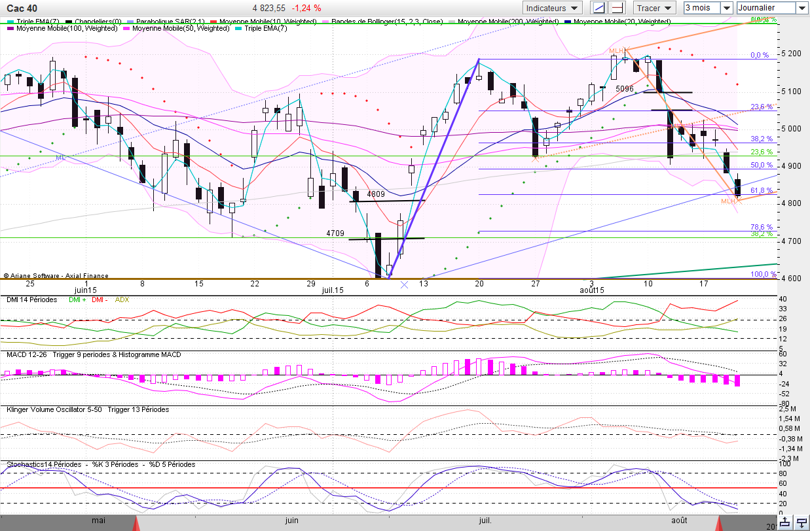Click the 5 200 price axis label
Screen dimensions: 810x531
pos(792,53)
